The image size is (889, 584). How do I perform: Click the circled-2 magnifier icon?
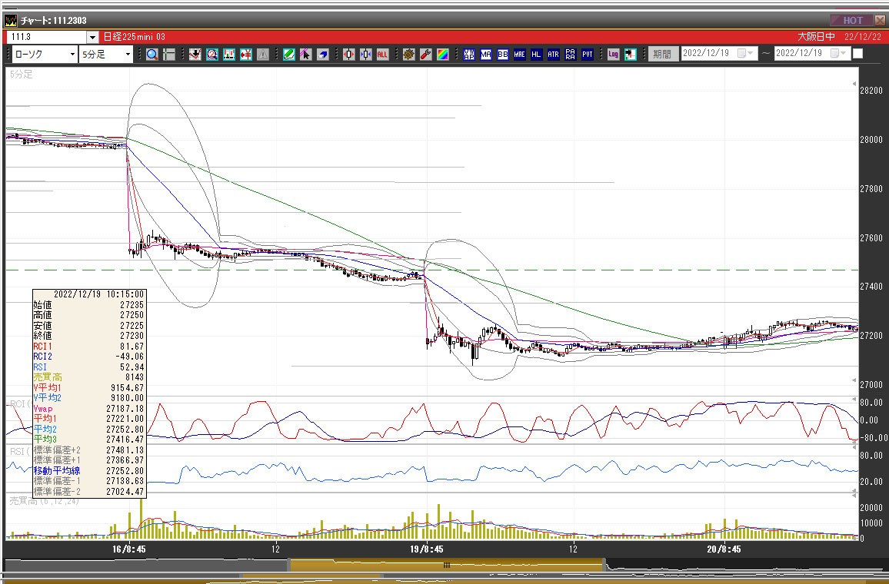pyautogui.click(x=212, y=55)
